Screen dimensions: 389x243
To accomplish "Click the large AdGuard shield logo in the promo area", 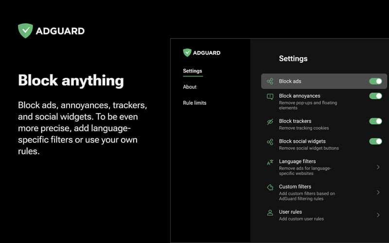I will coord(25,31).
